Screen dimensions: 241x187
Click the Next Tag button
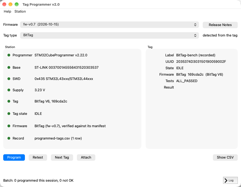(x=62, y=157)
